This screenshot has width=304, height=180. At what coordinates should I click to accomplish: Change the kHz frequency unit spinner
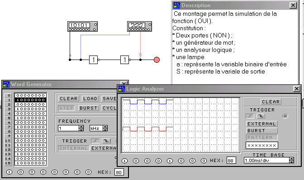click(x=105, y=128)
